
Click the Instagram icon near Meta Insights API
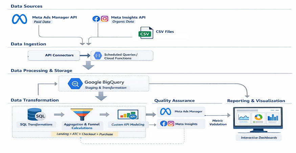pyautogui.click(x=105, y=19)
